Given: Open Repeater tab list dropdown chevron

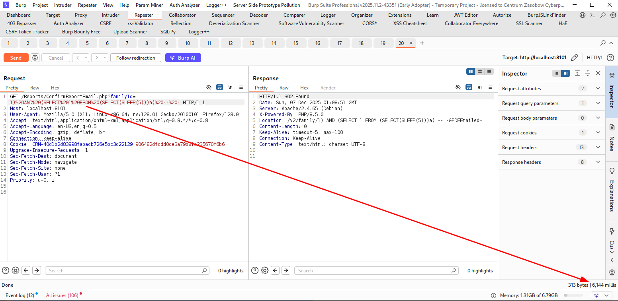Looking at the screenshot, I should pyautogui.click(x=612, y=43).
